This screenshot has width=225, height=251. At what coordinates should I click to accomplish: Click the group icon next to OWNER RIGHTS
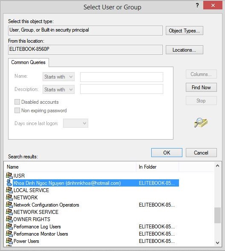coord(9,219)
